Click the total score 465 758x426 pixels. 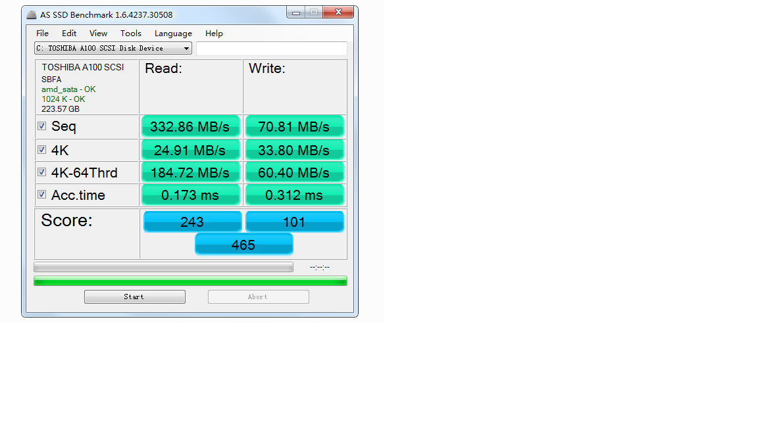243,245
